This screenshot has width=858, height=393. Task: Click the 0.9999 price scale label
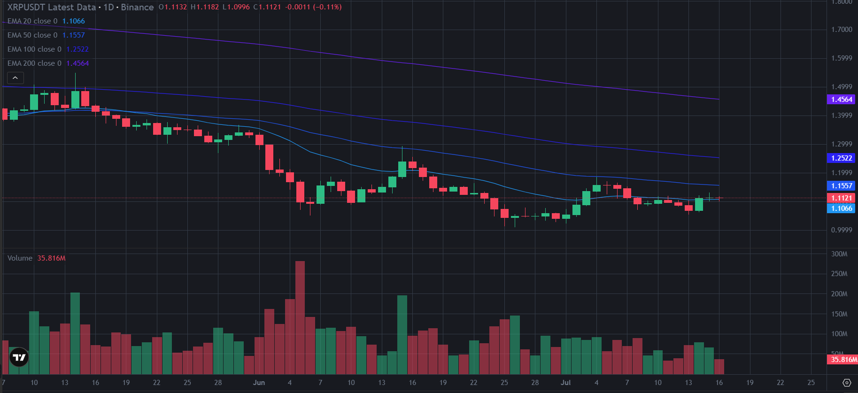(x=842, y=230)
